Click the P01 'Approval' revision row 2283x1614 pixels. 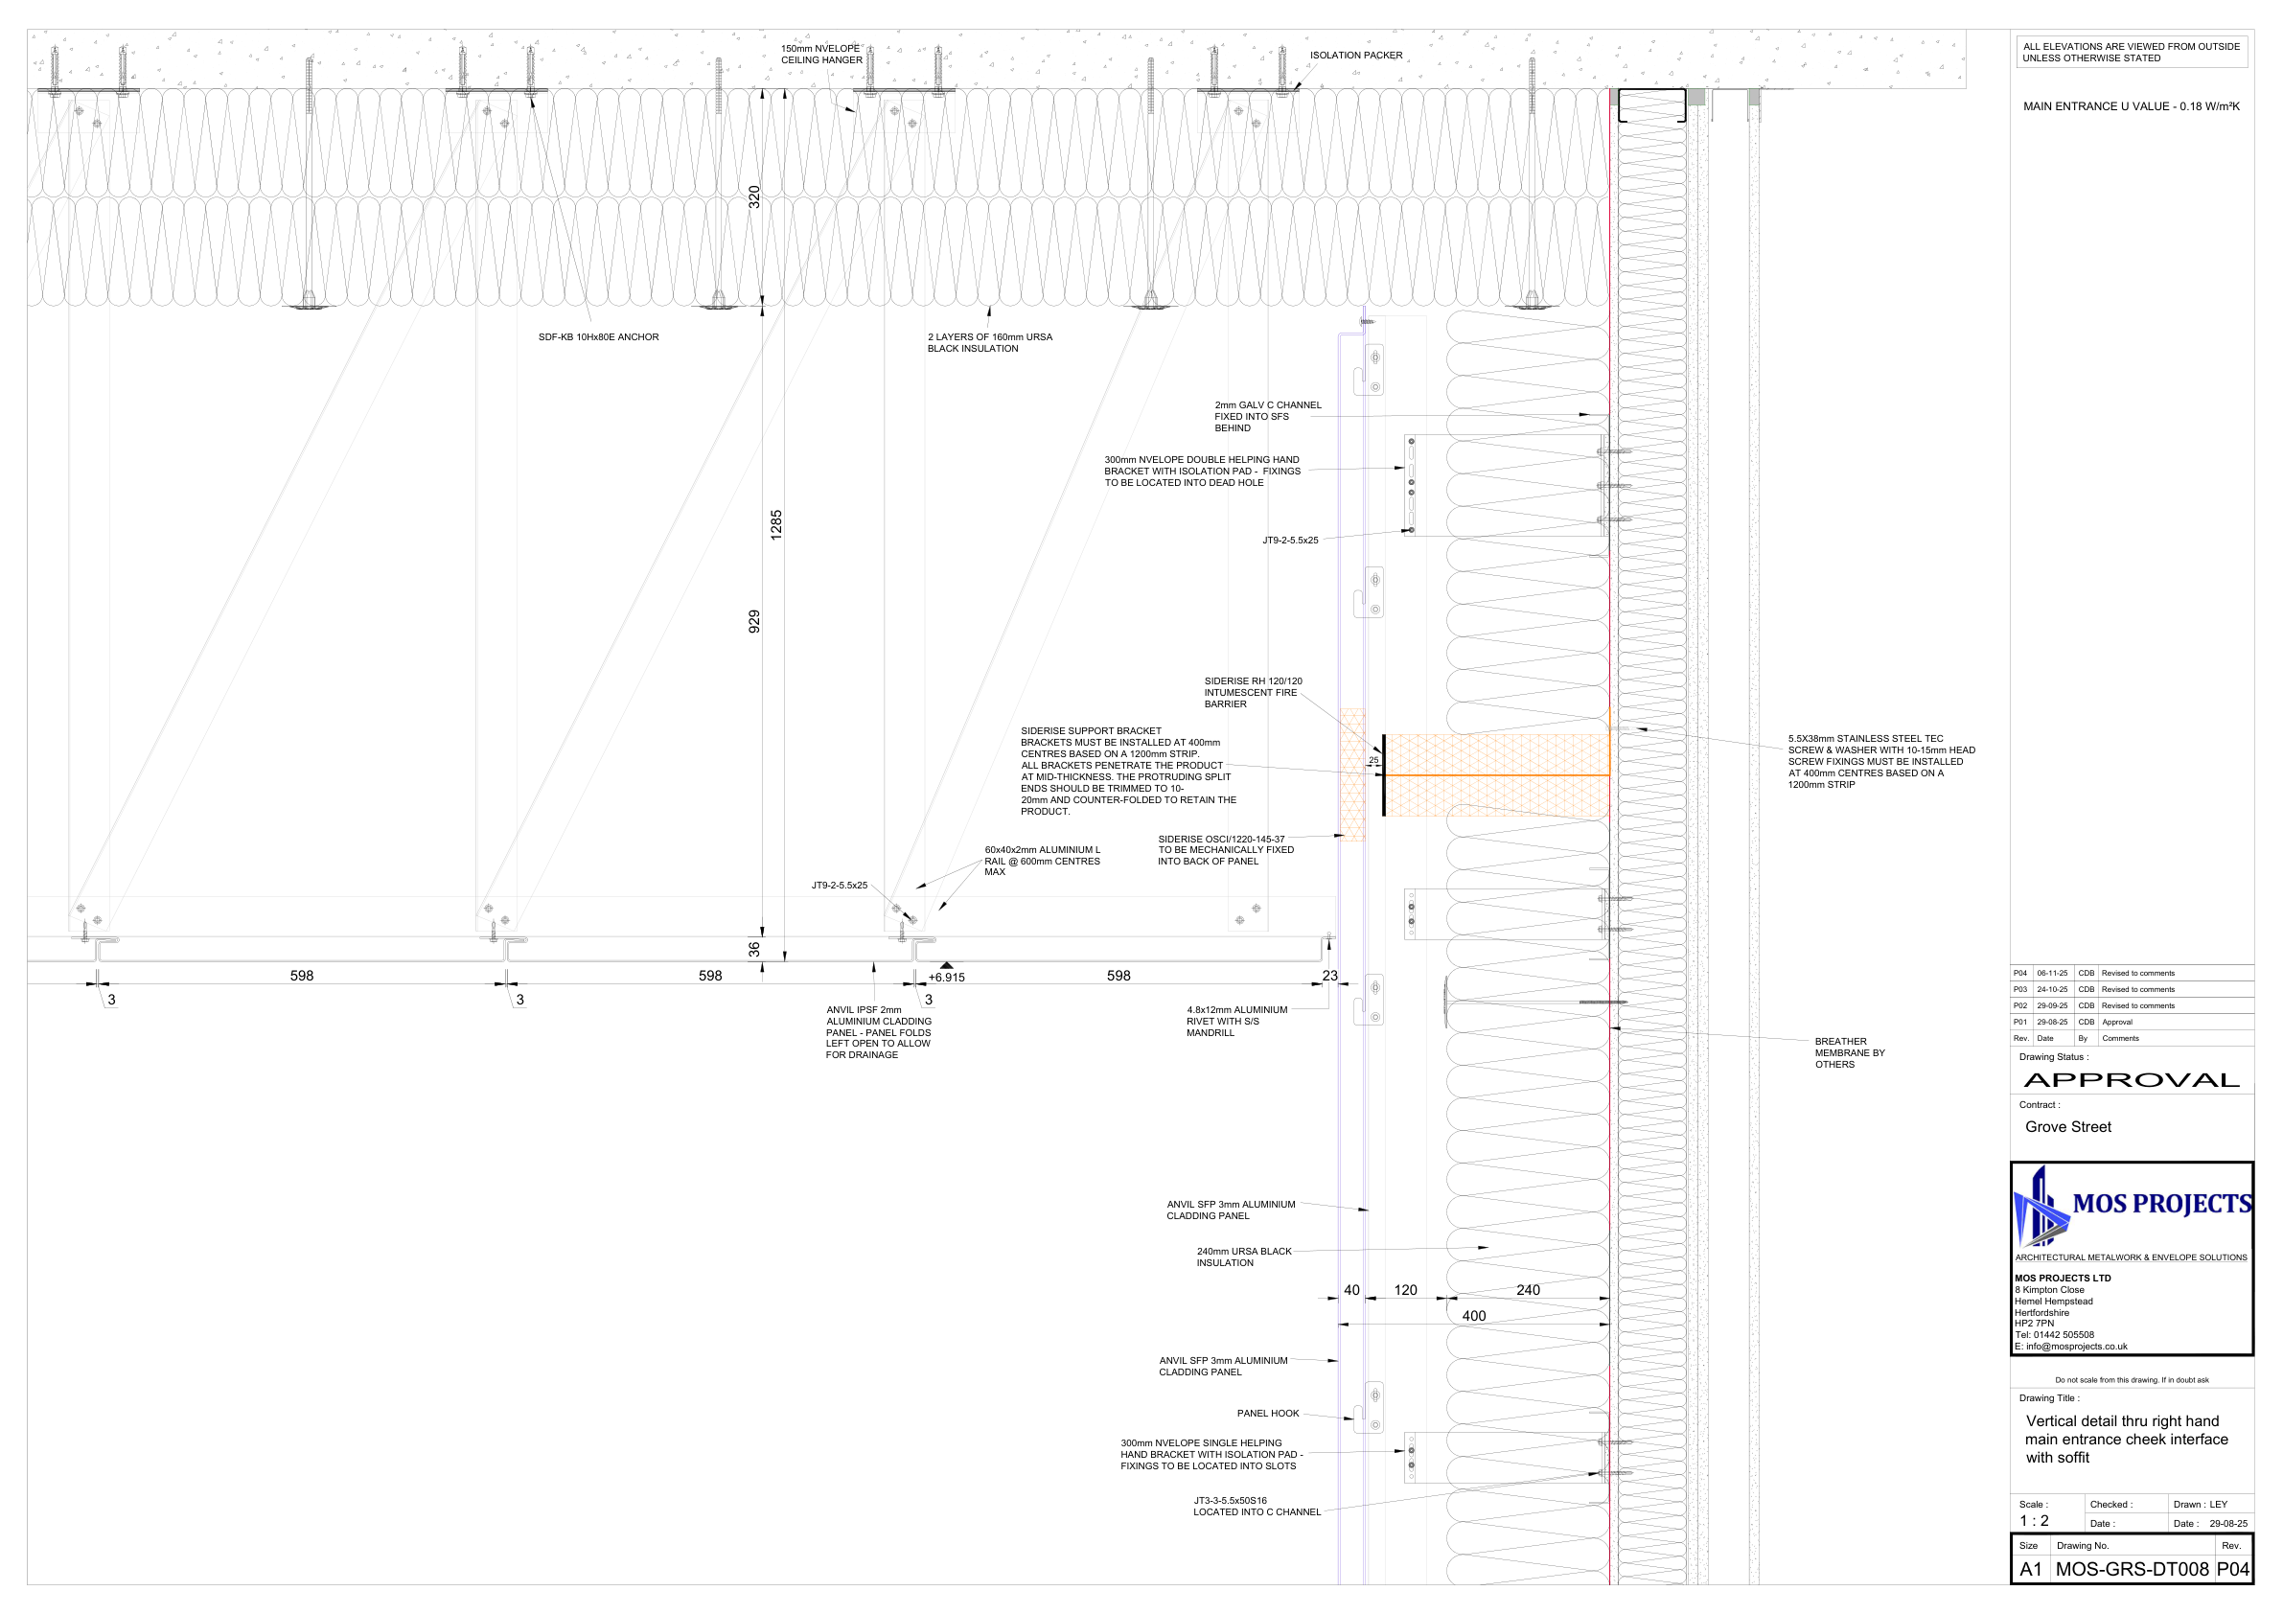coord(2132,1022)
